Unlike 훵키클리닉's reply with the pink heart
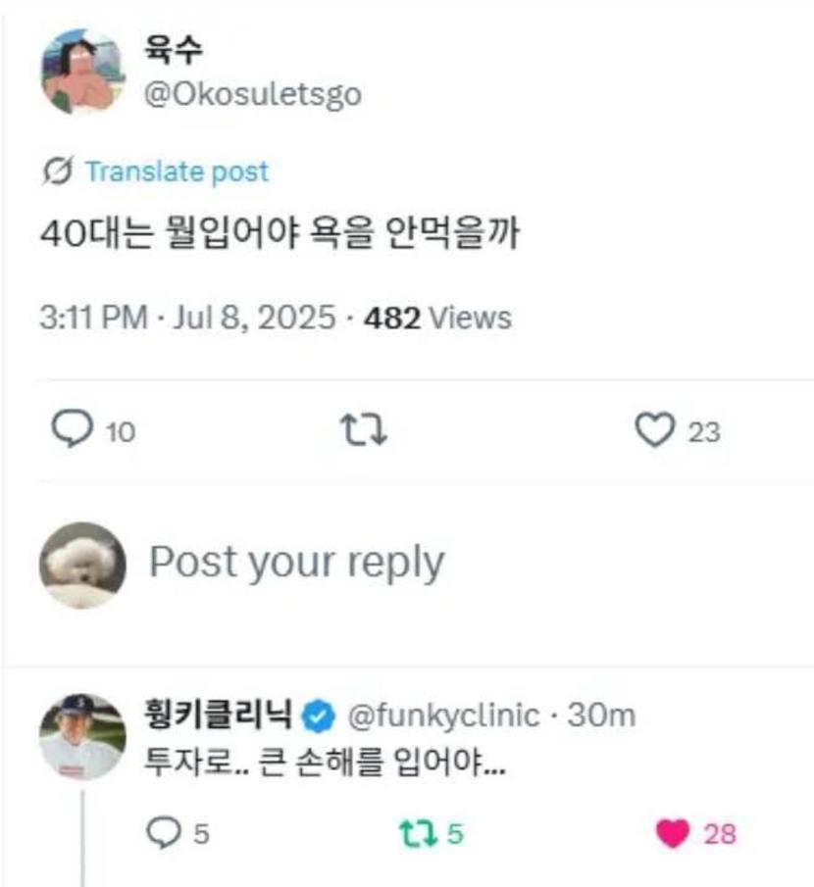This screenshot has height=887, width=814. point(674,833)
